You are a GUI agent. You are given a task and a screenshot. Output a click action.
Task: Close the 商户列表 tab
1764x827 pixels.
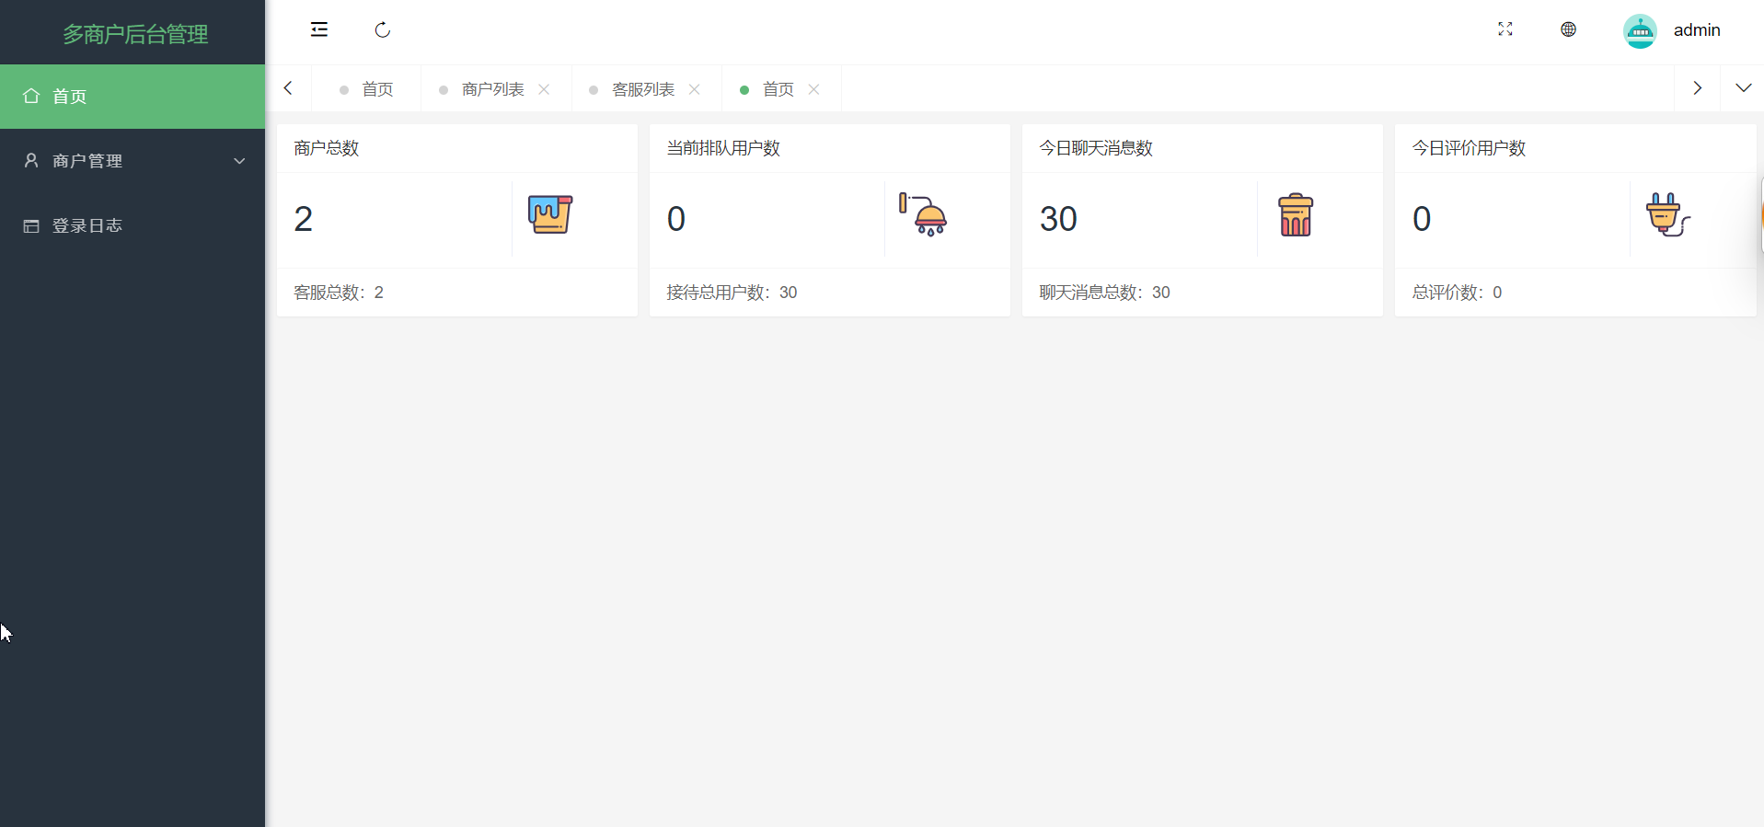click(x=544, y=89)
